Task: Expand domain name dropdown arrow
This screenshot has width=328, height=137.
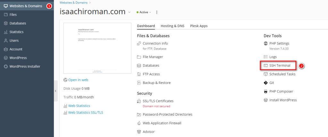Action: [129, 12]
